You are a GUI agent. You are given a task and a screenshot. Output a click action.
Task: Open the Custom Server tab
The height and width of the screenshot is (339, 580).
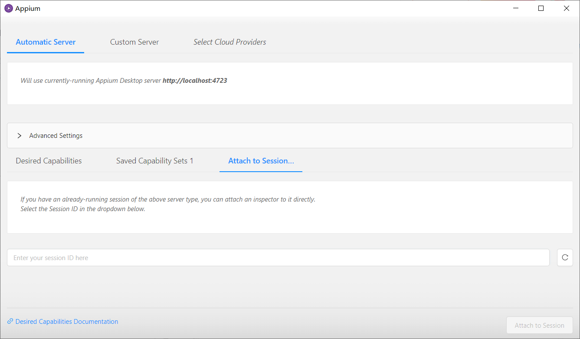coord(134,42)
